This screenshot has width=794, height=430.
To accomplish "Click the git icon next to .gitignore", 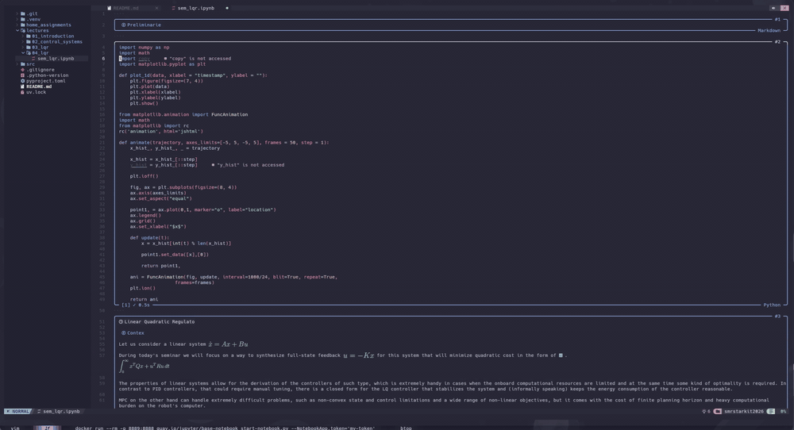I will tap(23, 70).
